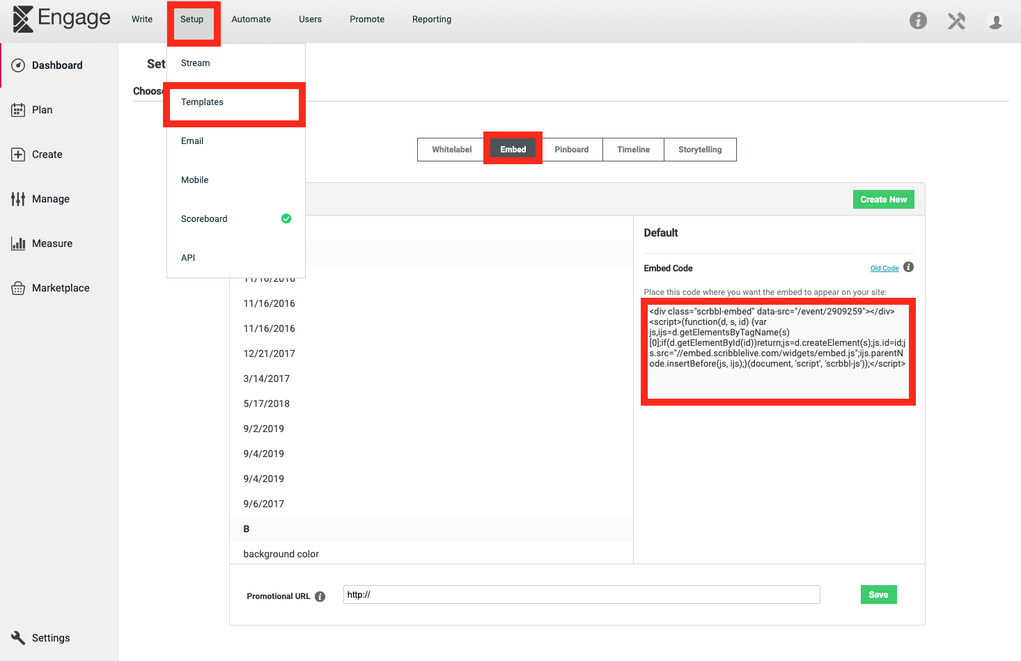Go to Dashboard in sidebar

[x=59, y=65]
